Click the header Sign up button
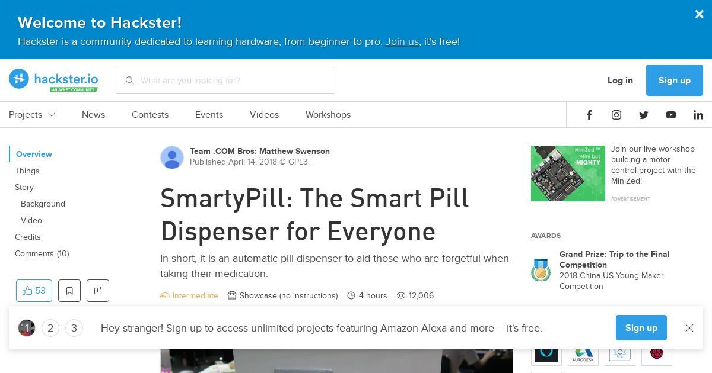This screenshot has height=373, width=712. [x=675, y=81]
